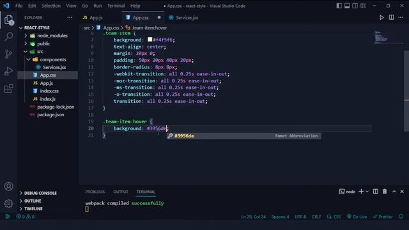Create a new terminal with plus icon
This screenshot has width=409, height=230.
361,192
